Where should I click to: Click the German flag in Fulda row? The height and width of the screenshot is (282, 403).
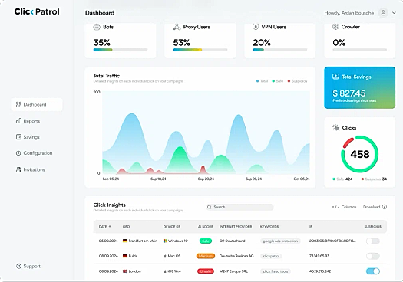coord(125,256)
